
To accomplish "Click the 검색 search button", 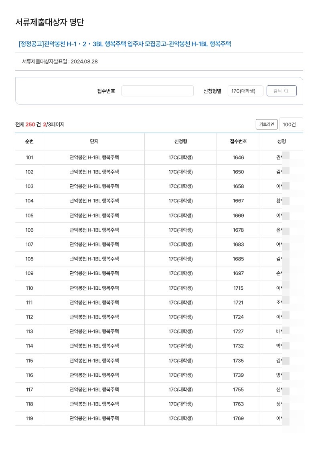I will coord(281,91).
